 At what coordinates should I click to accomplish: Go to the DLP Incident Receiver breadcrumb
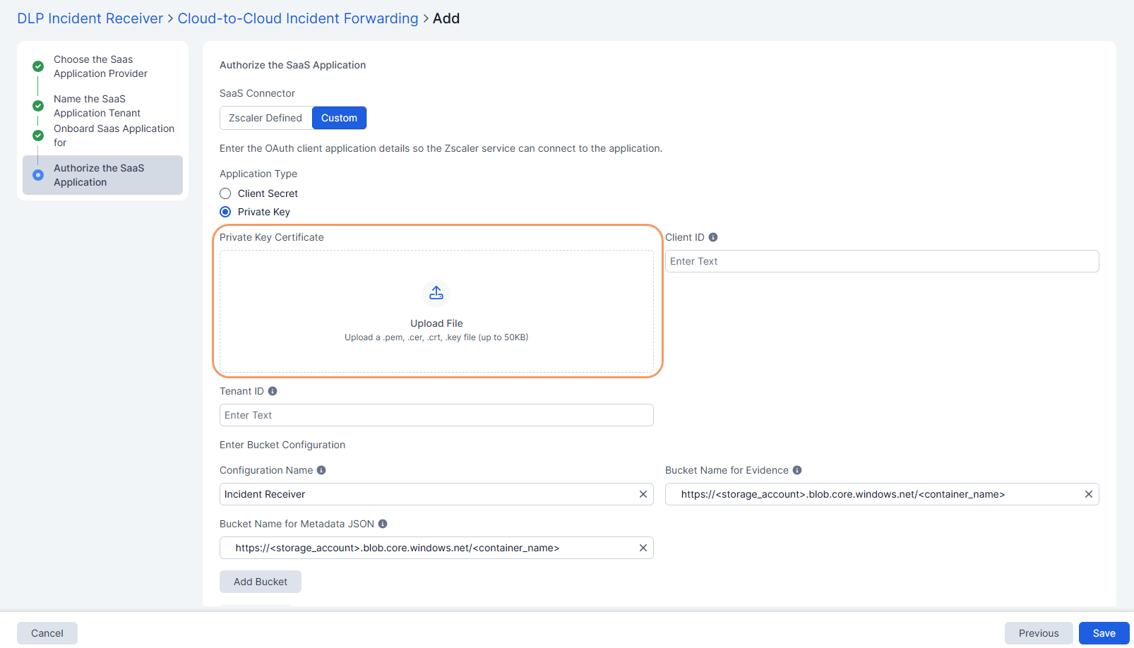pos(90,18)
